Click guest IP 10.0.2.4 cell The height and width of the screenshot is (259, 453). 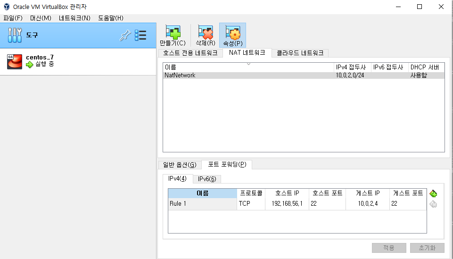tap(368, 204)
